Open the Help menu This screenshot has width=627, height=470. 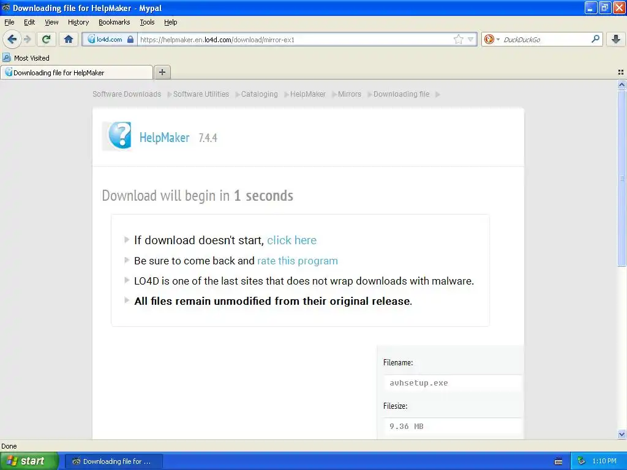coord(170,22)
